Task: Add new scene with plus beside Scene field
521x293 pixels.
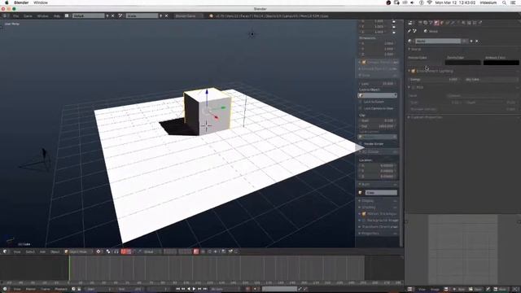Action: 161,15
